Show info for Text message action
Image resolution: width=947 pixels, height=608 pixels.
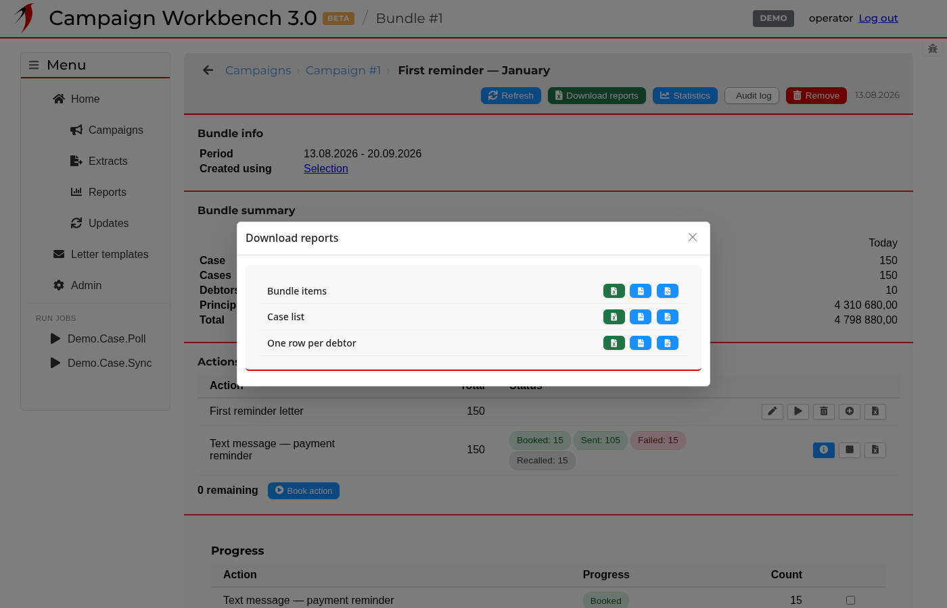[x=824, y=450]
